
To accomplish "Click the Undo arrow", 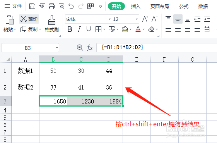I will coord(71,6).
